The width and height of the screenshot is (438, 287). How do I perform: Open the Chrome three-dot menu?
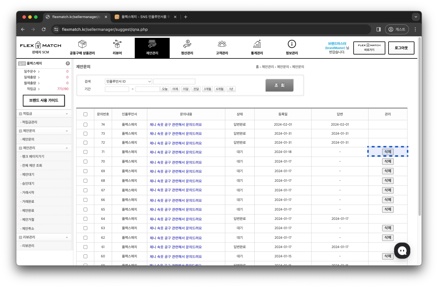point(415,29)
